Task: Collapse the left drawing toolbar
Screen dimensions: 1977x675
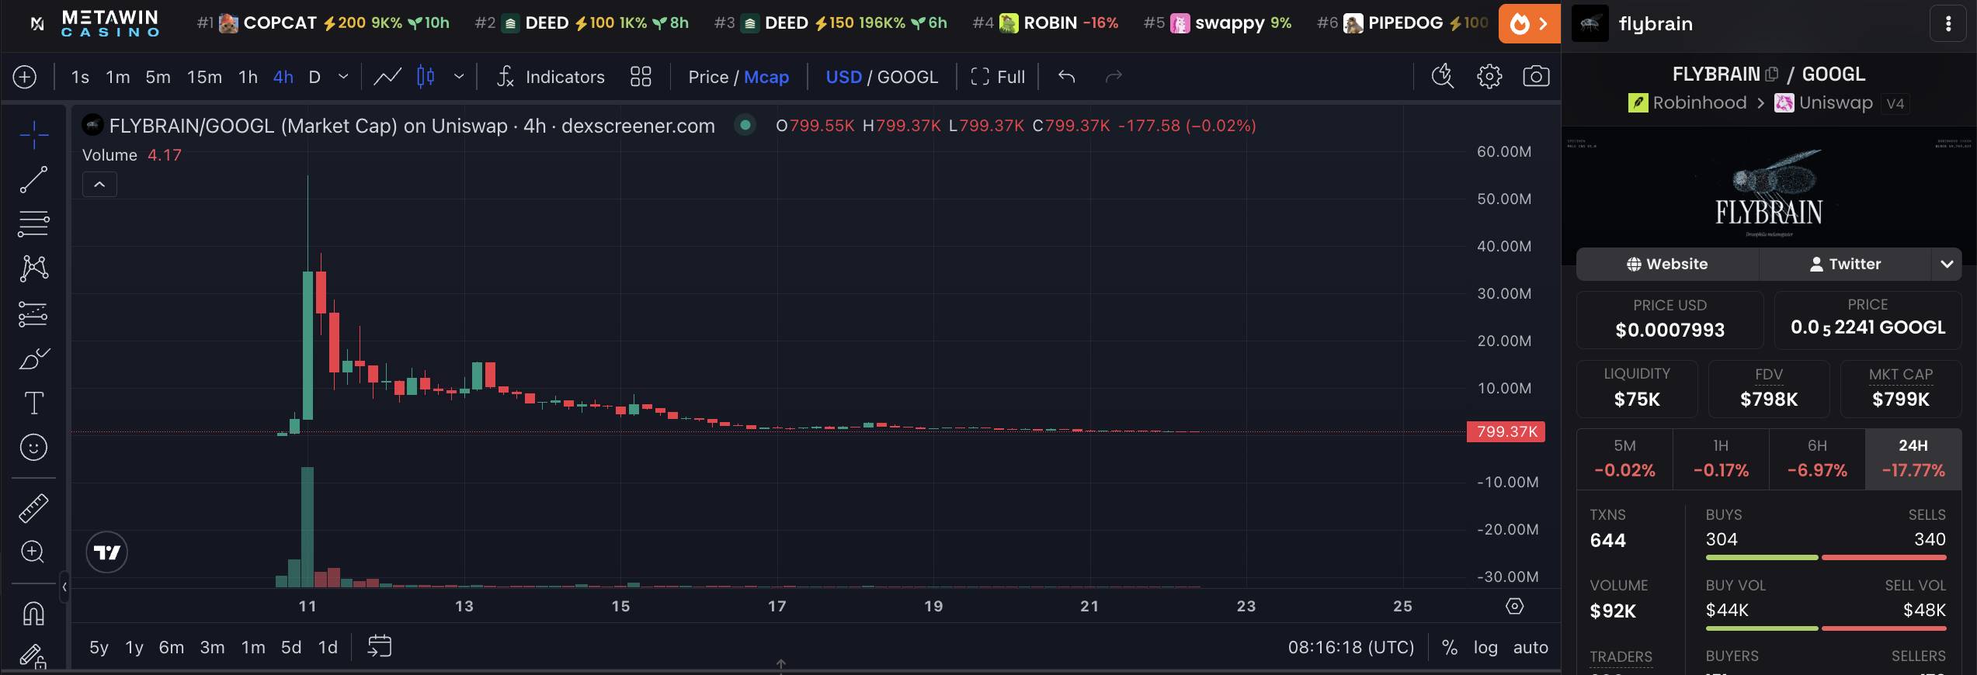Action: 64,587
